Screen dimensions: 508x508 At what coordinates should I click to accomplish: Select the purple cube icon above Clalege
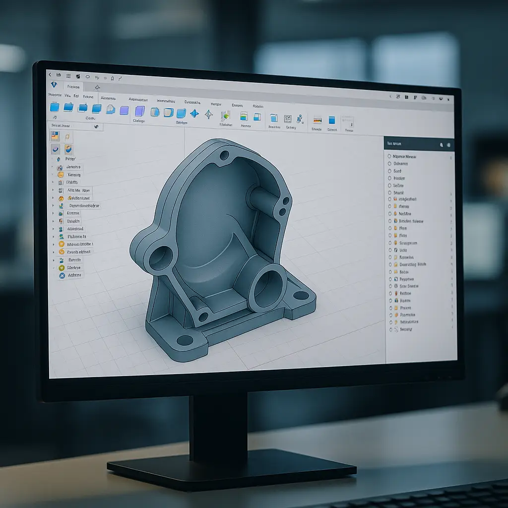140,111
